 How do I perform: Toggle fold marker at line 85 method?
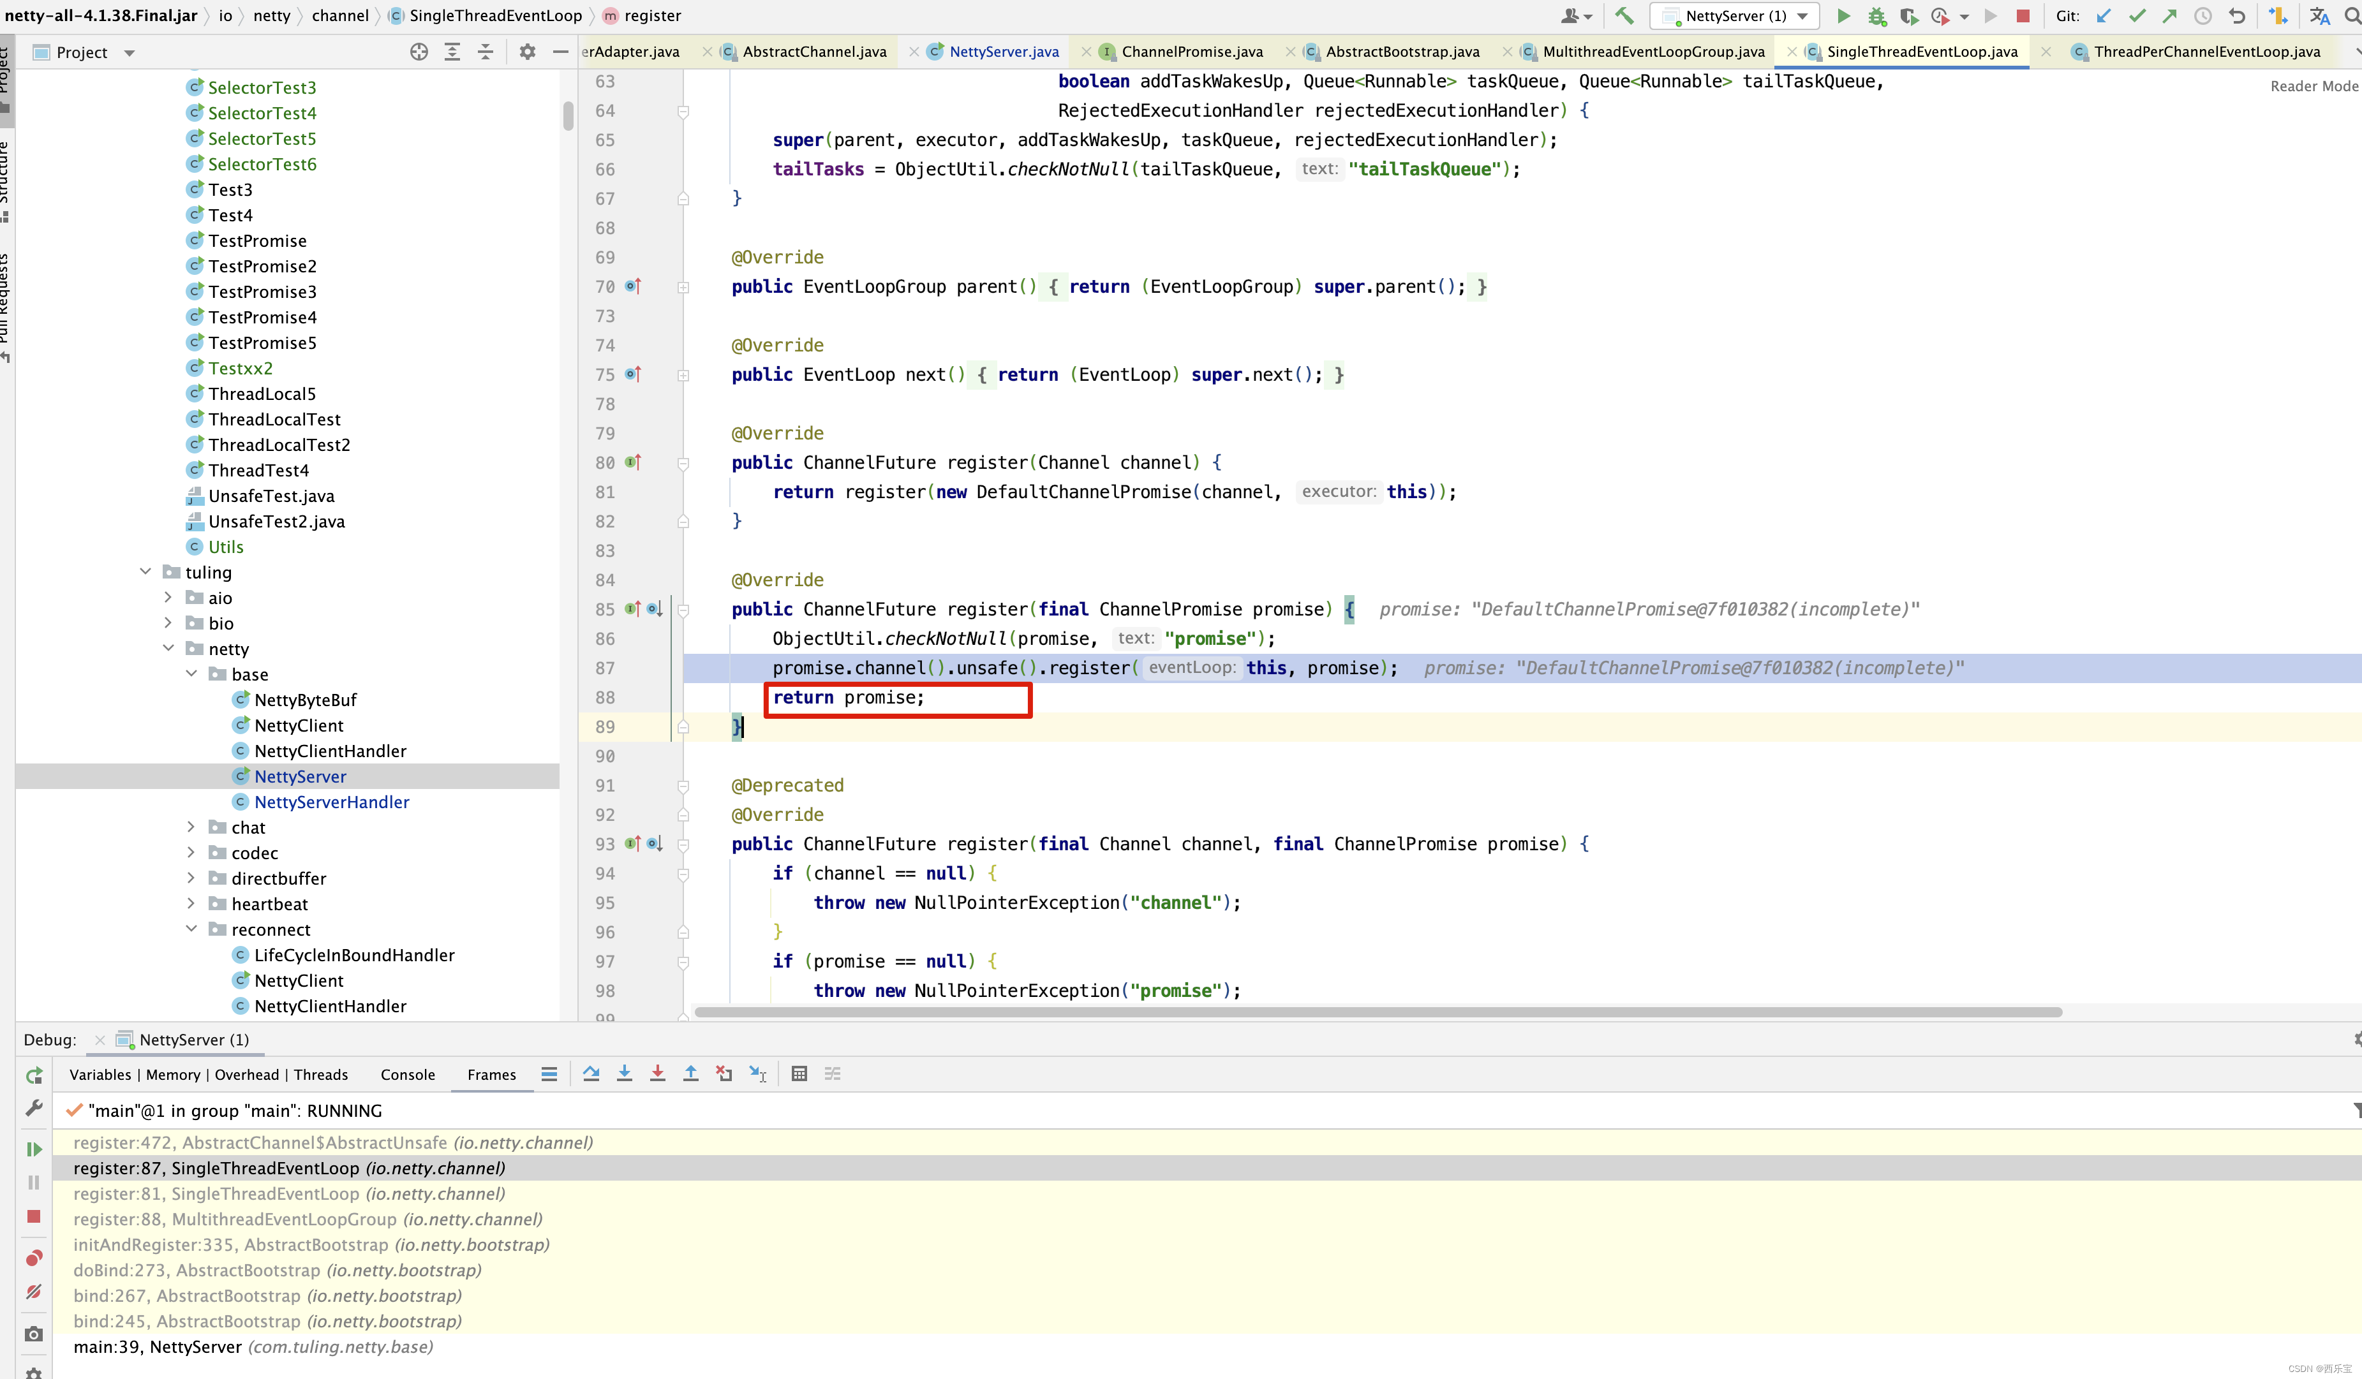click(683, 610)
